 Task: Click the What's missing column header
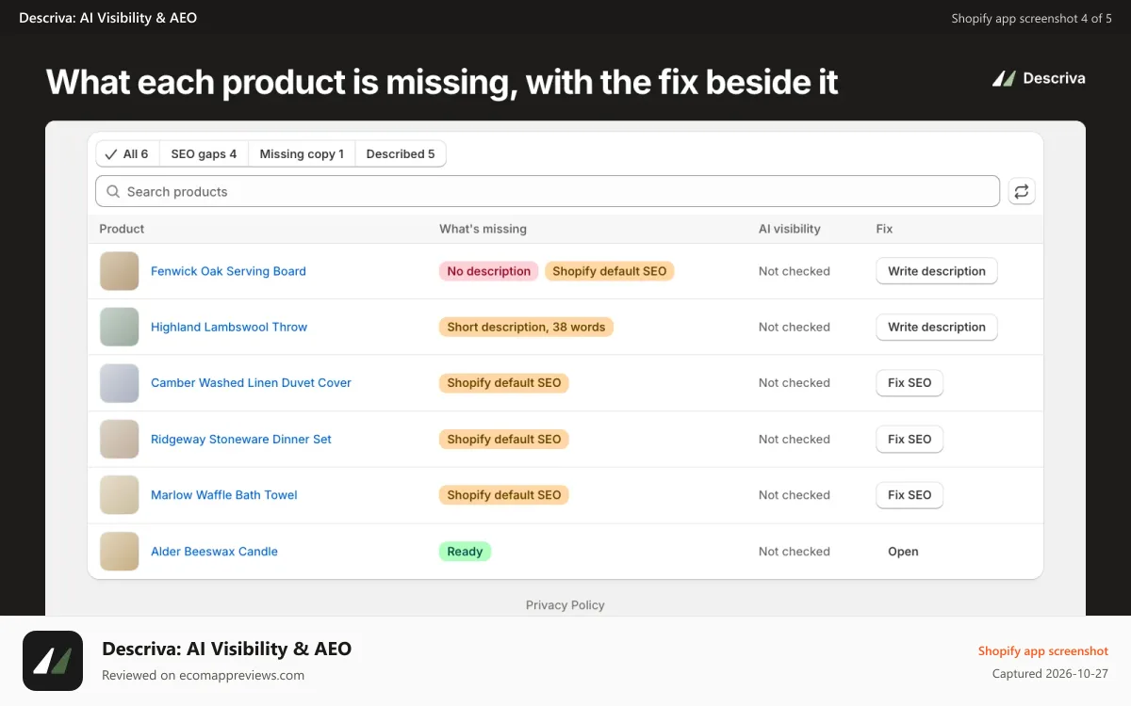(x=483, y=229)
